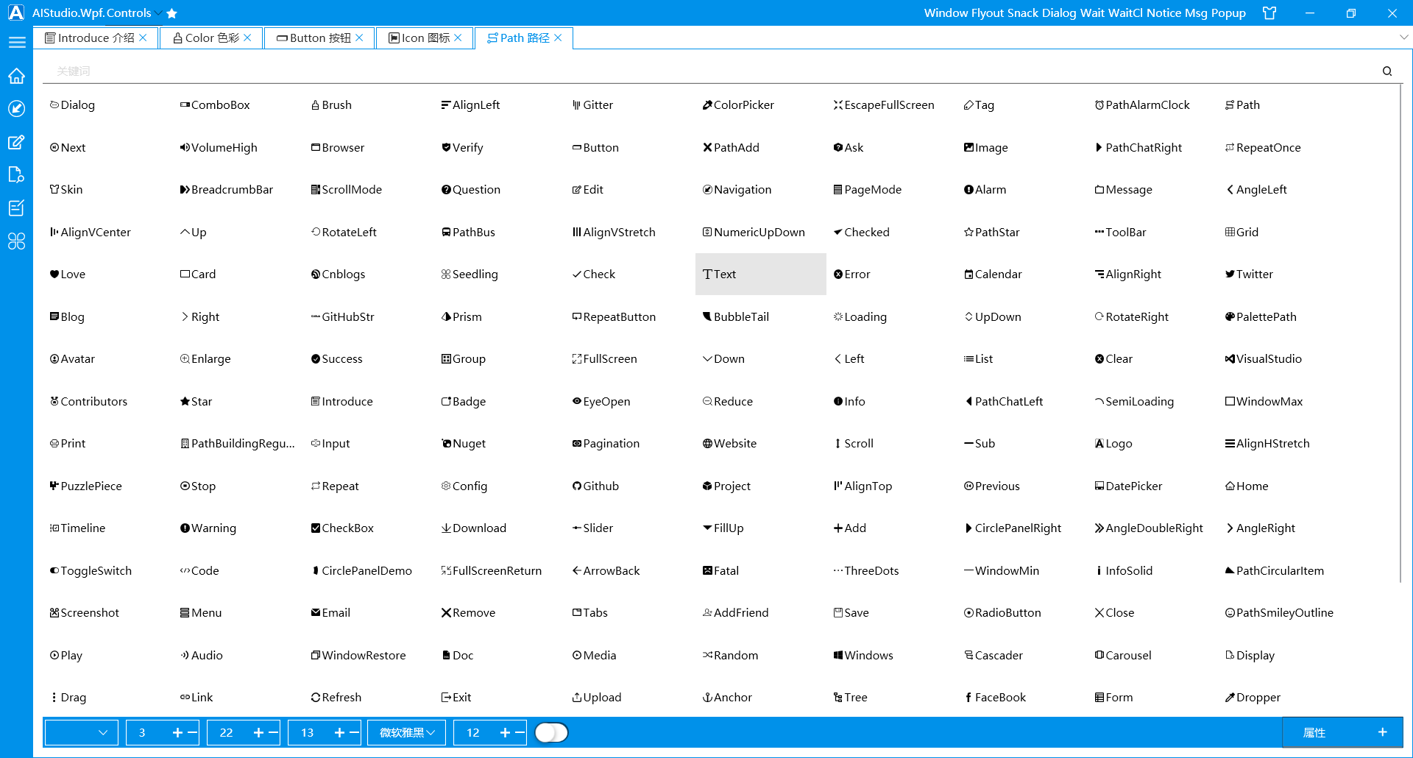Image resolution: width=1413 pixels, height=758 pixels.
Task: Click the compass navigation icon in sidebar
Action: 16,109
